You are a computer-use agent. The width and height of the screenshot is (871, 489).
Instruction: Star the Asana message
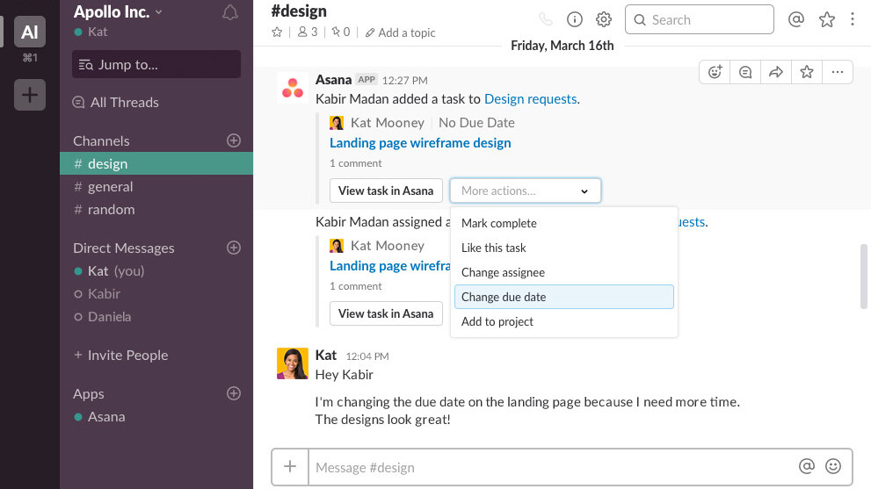pyautogui.click(x=807, y=72)
